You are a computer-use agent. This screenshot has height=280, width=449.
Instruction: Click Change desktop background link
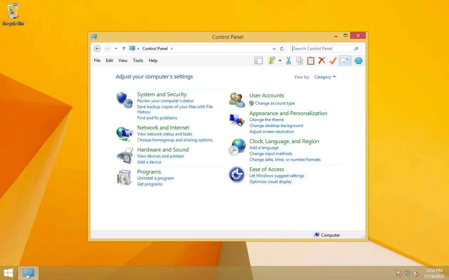[x=276, y=126]
